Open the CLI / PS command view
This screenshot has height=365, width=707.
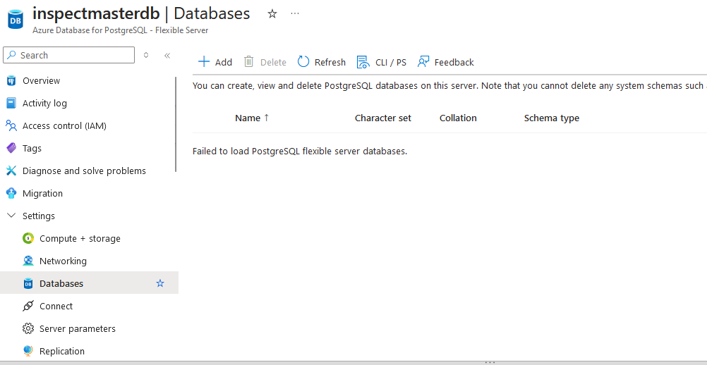pyautogui.click(x=382, y=62)
